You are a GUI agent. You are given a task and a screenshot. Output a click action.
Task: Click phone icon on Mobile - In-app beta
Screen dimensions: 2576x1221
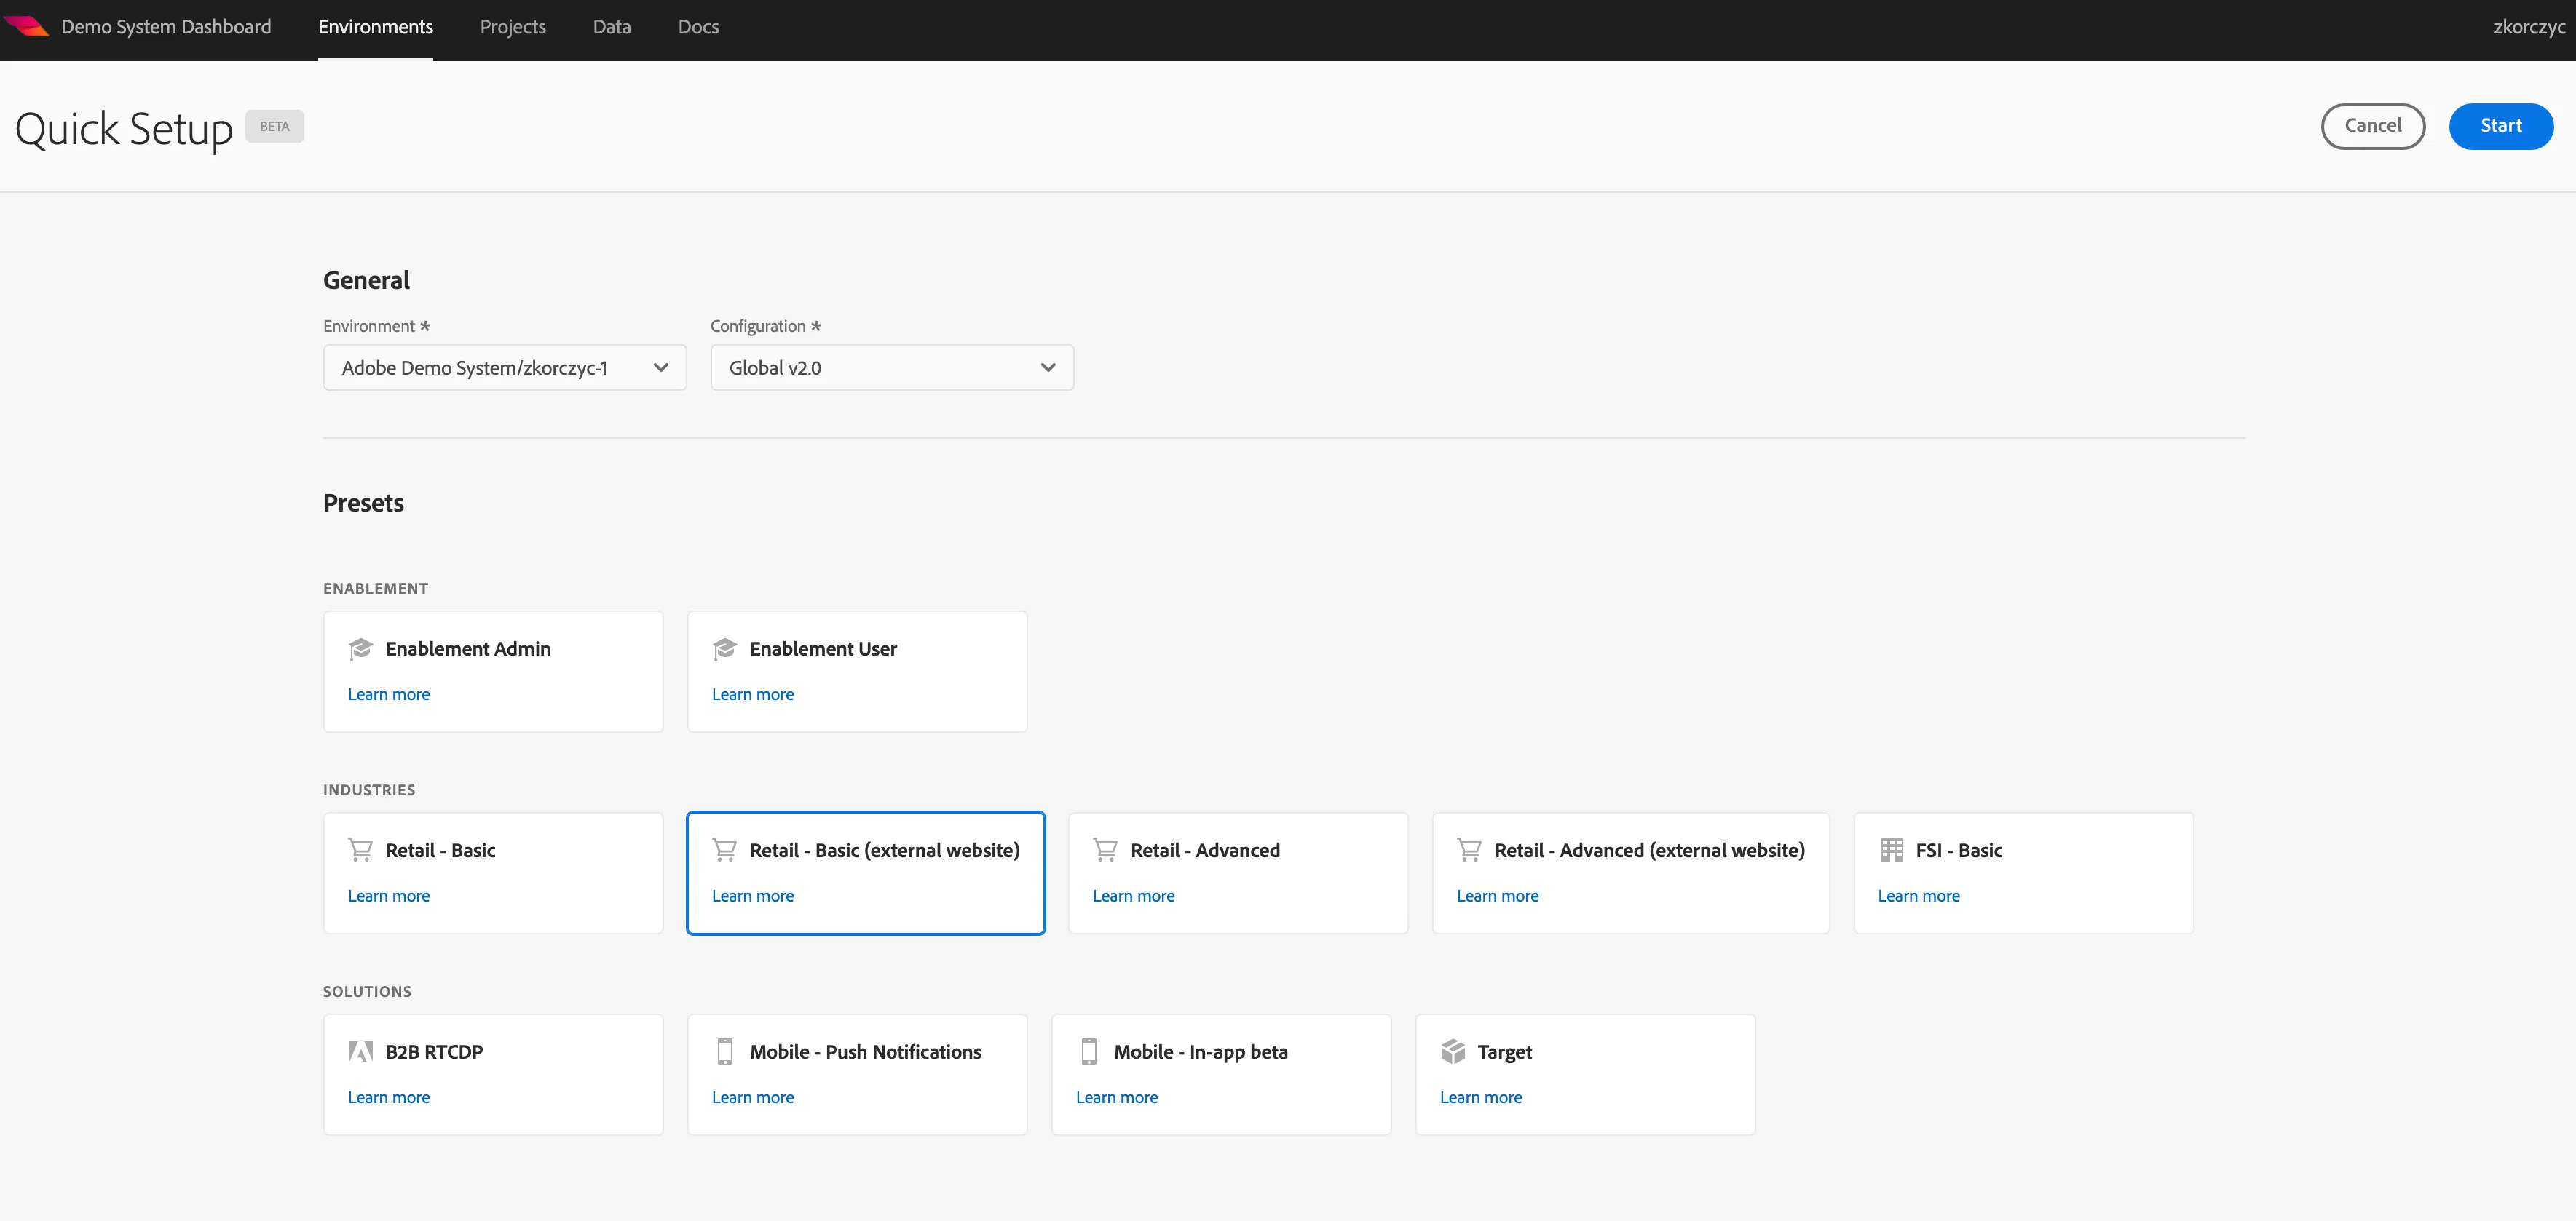coord(1089,1051)
